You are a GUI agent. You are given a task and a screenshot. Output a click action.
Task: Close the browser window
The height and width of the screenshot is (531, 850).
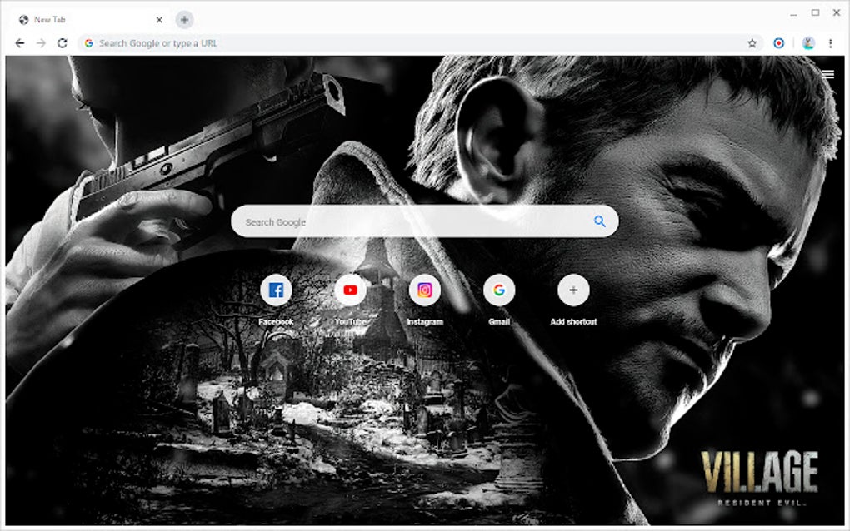(837, 12)
